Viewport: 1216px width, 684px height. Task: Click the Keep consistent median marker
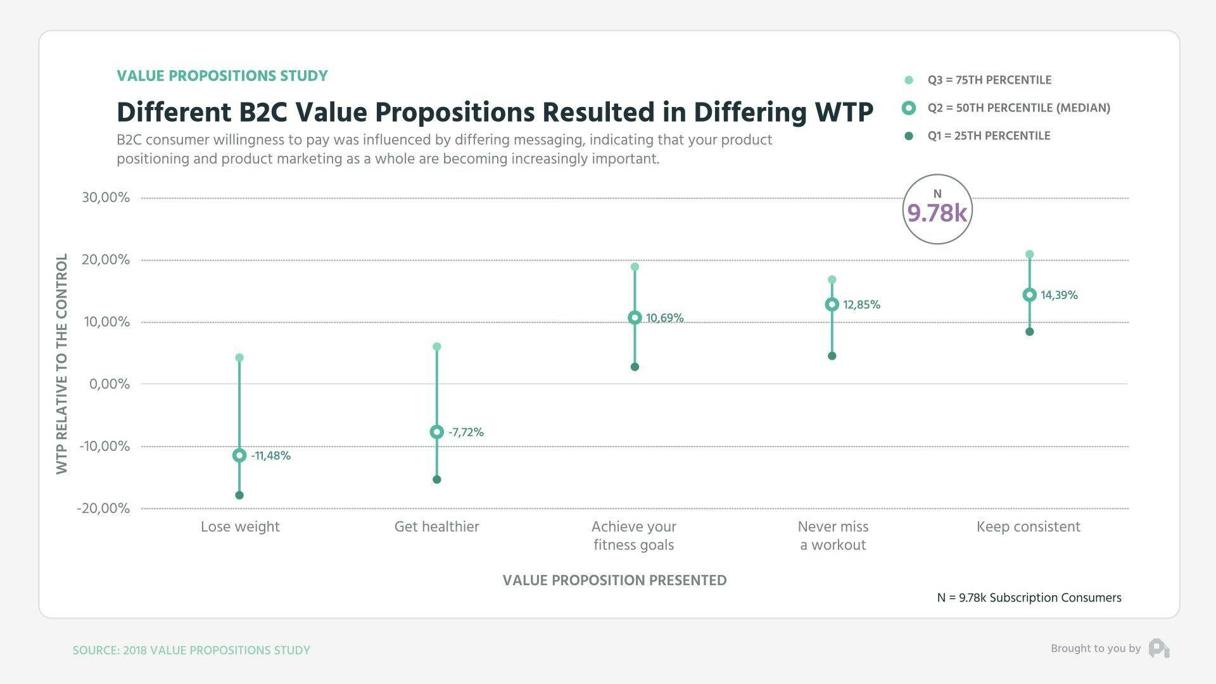tap(1030, 295)
